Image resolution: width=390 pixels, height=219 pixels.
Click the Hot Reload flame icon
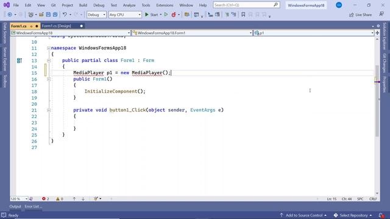click(174, 15)
